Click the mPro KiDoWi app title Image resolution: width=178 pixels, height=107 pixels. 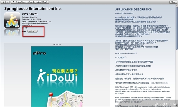click(x=30, y=14)
